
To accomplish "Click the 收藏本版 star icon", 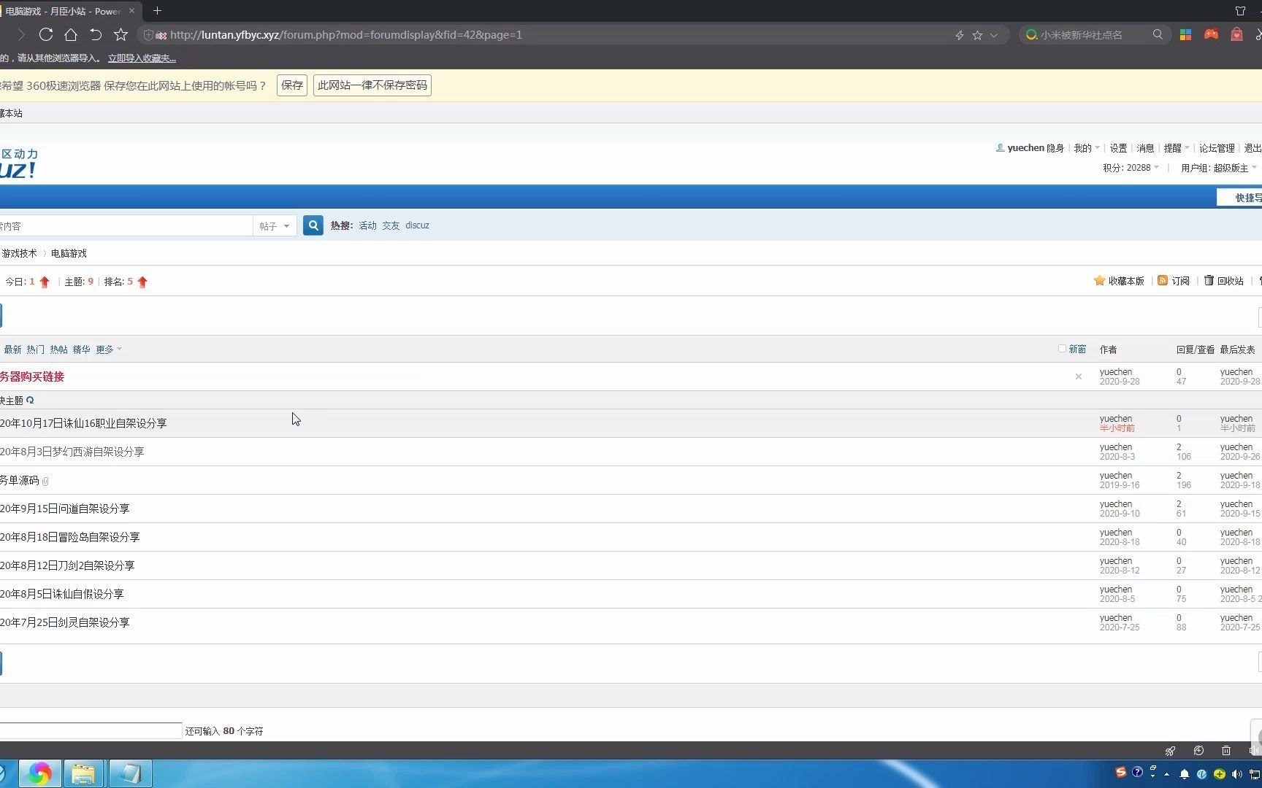I will (1099, 281).
